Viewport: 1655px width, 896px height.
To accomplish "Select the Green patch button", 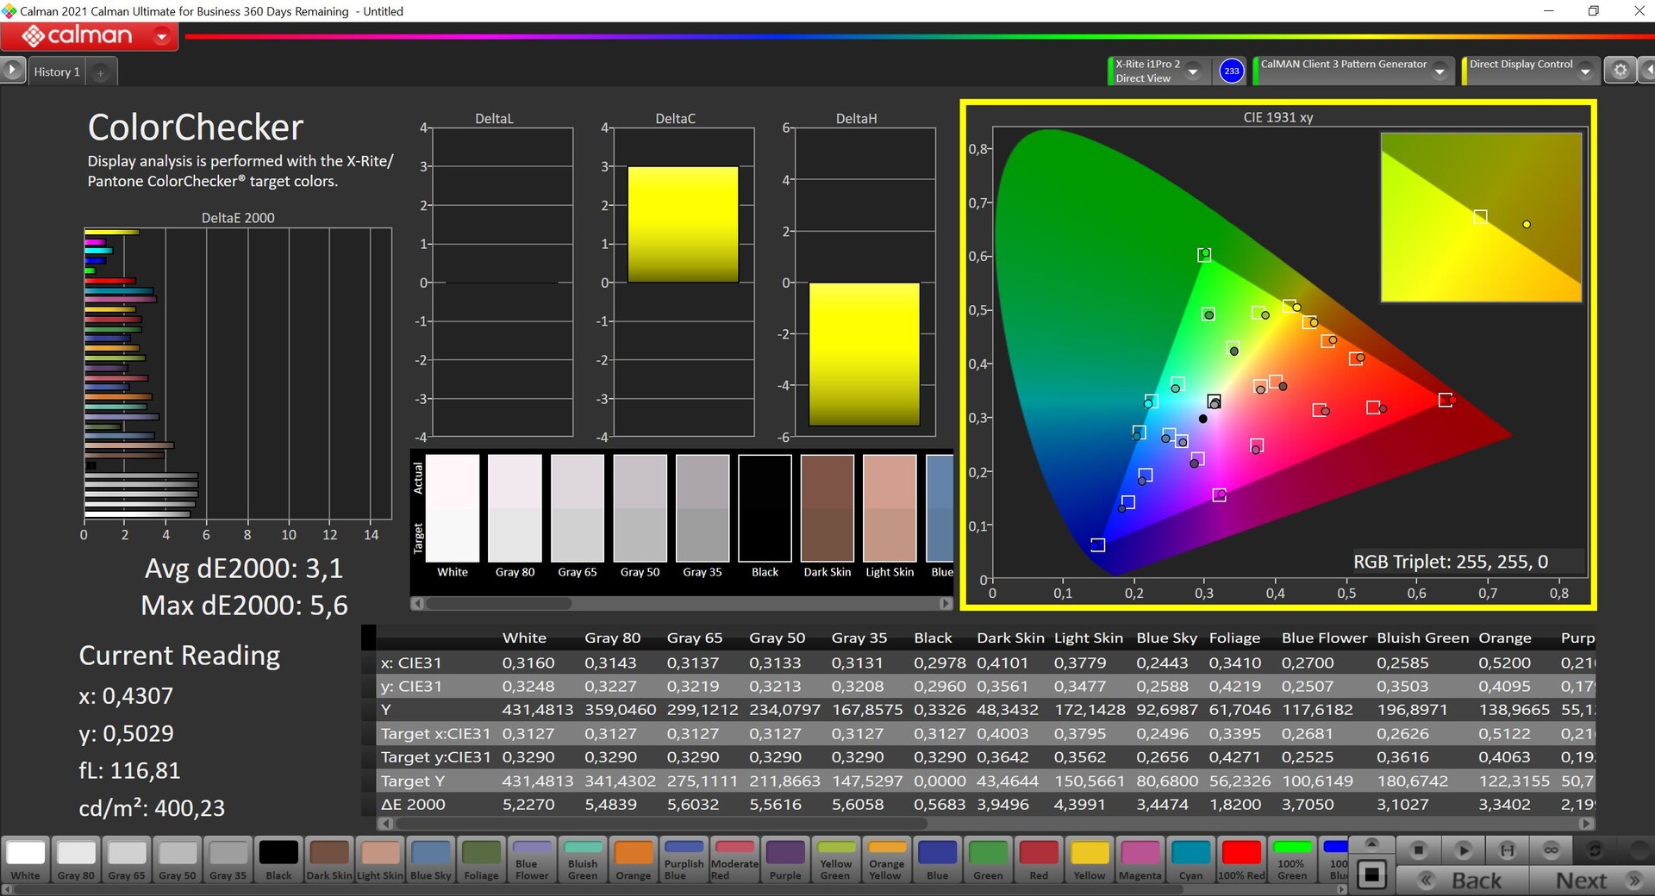I will (x=989, y=859).
